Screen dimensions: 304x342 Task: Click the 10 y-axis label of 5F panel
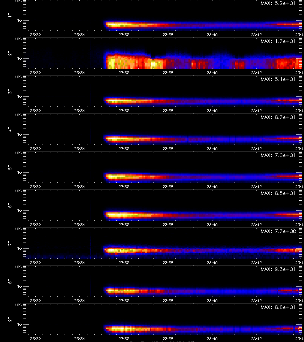tap(19, 173)
